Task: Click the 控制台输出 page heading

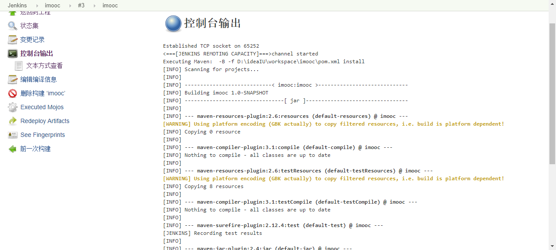Action: click(212, 23)
